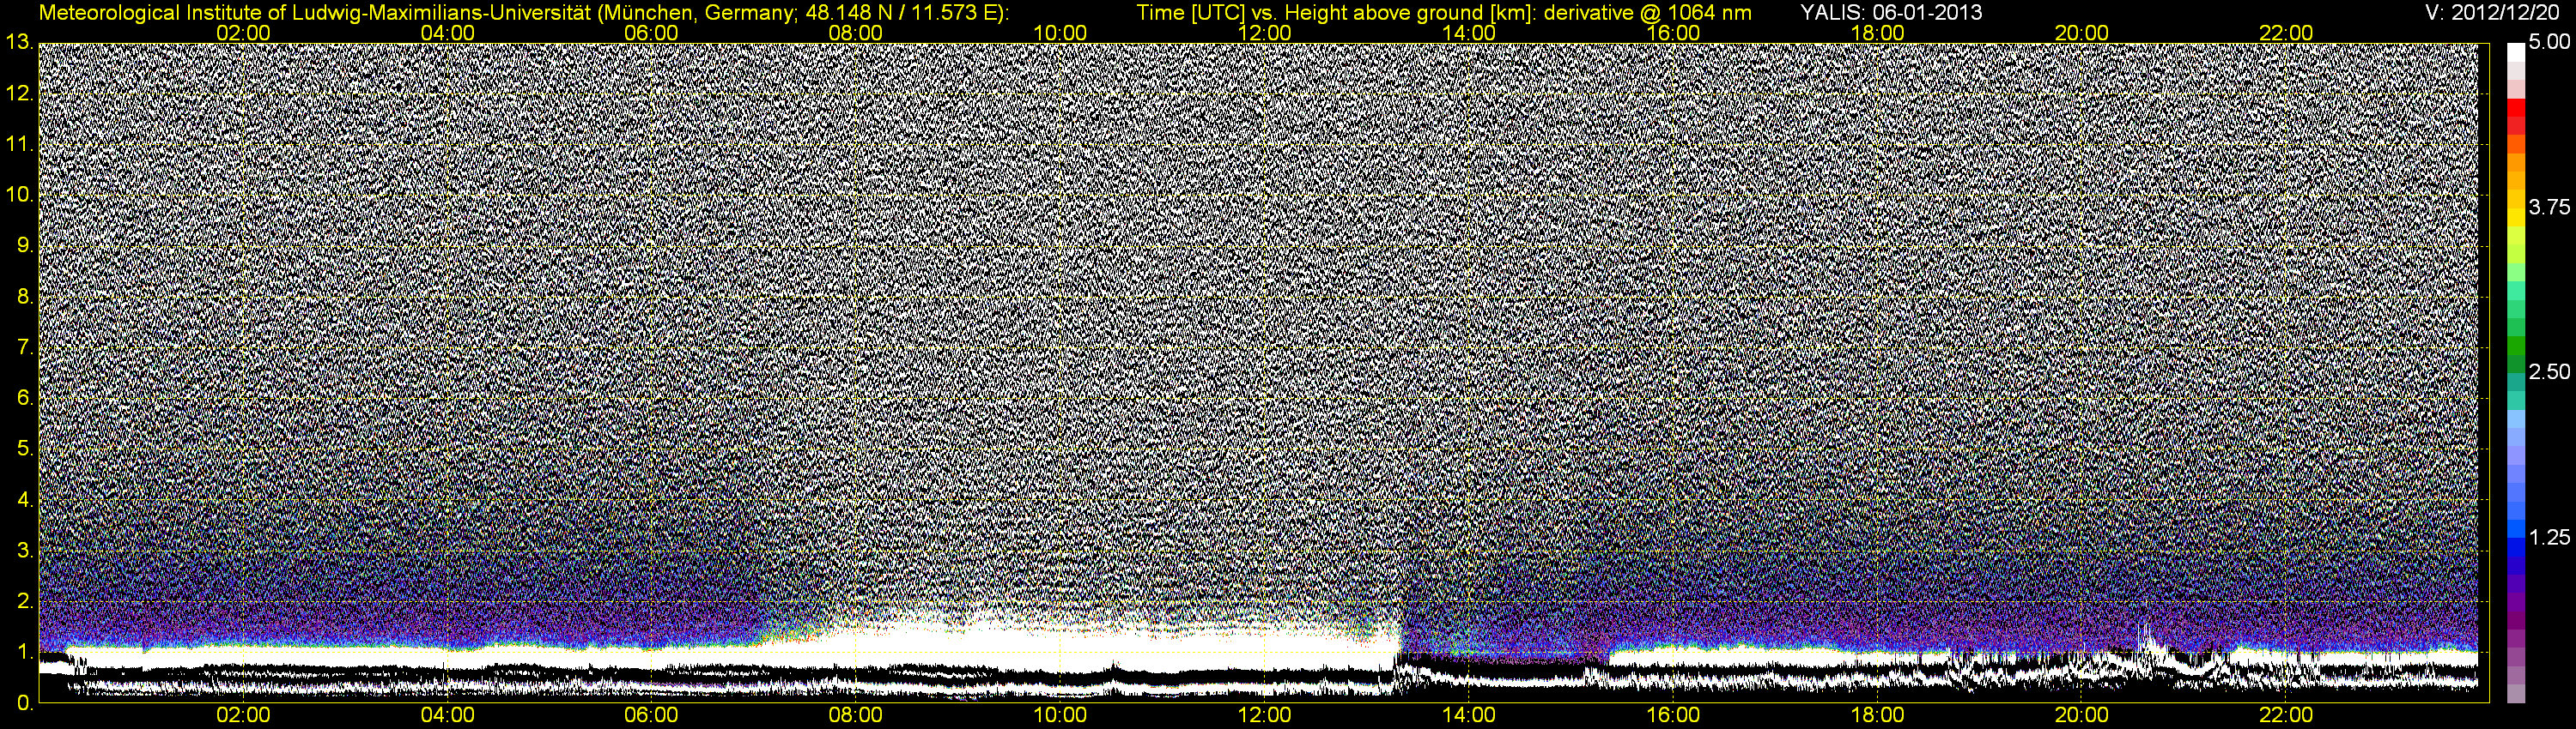The height and width of the screenshot is (729, 2576).
Task: Click the 04:00 label on the bottom time axis
Action: [447, 716]
